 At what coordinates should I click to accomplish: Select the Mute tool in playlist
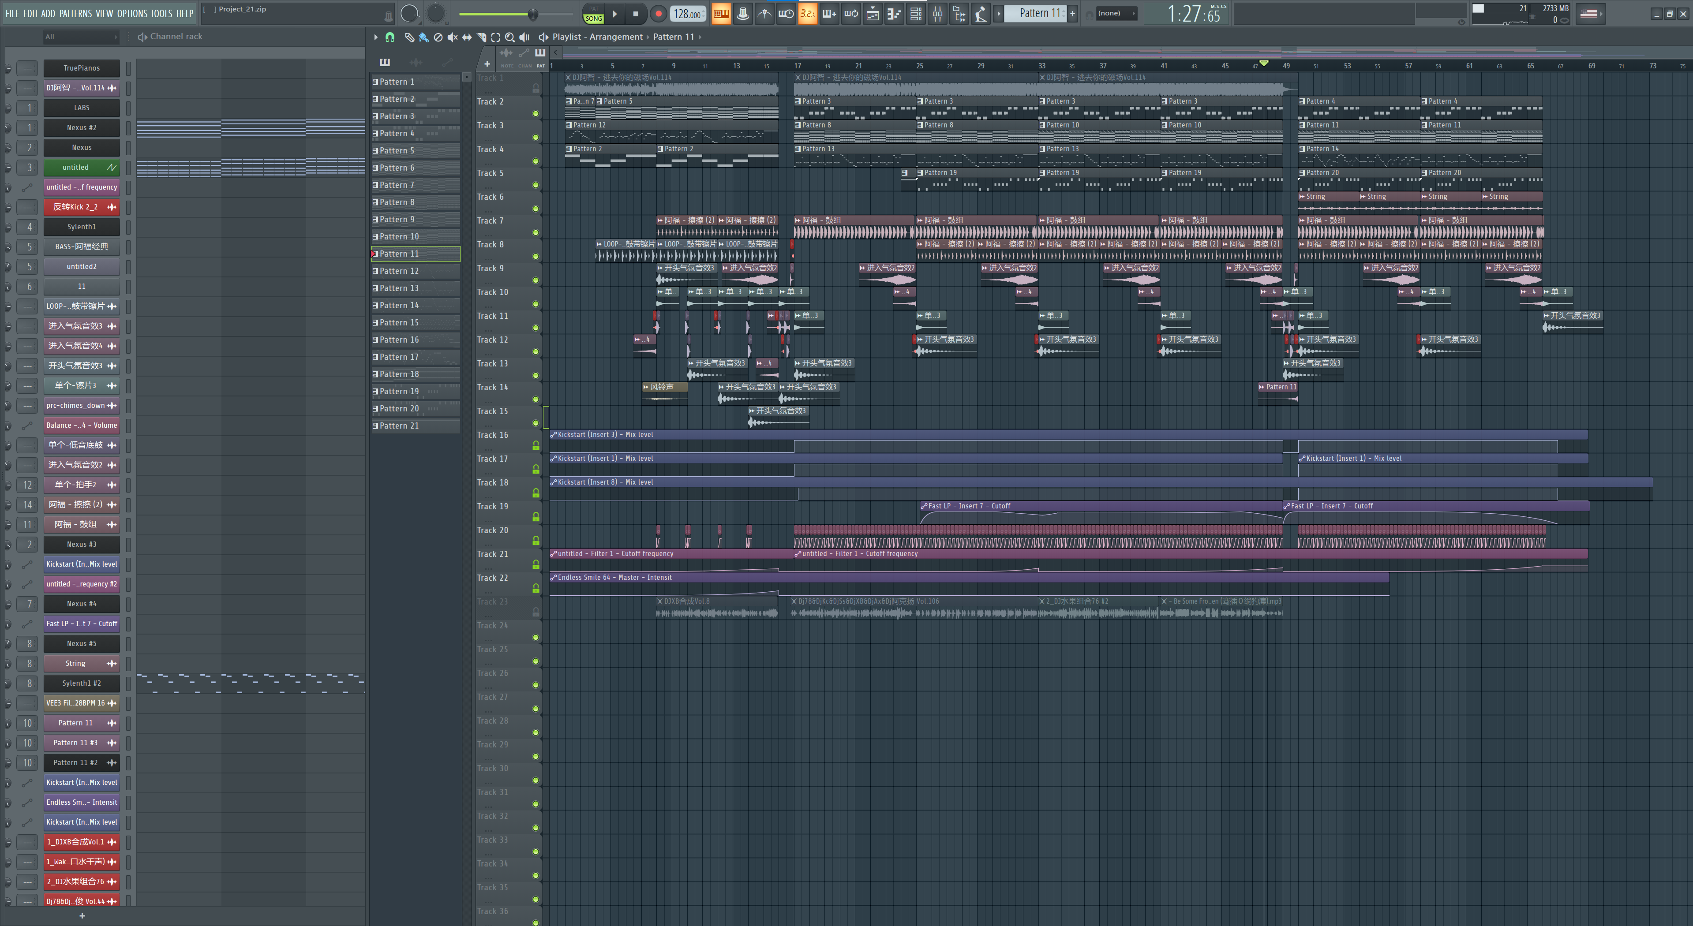(x=452, y=37)
